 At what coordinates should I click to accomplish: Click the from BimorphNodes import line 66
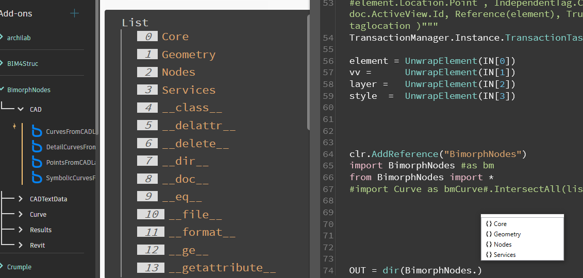(421, 177)
